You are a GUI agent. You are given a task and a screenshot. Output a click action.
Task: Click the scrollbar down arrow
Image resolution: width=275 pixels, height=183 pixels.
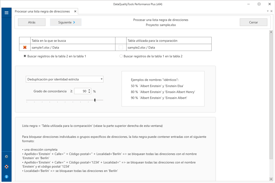pos(271,179)
